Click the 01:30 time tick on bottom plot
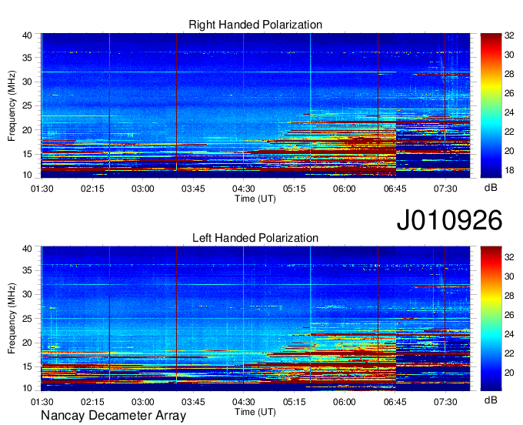The image size is (523, 425). (42, 402)
